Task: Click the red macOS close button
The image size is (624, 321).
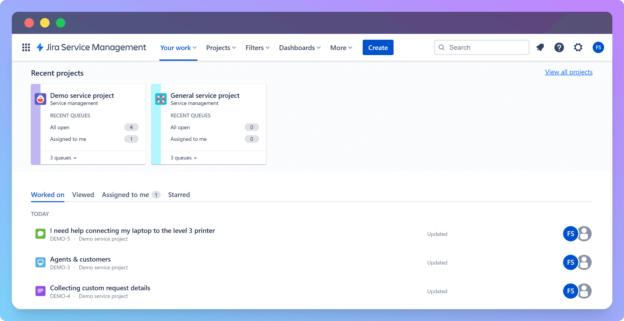Action: pos(29,23)
